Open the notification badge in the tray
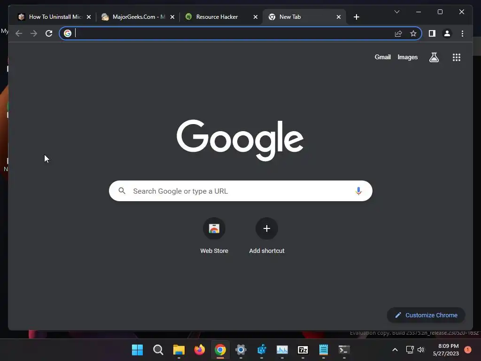The width and height of the screenshot is (481, 361). pyautogui.click(x=468, y=350)
